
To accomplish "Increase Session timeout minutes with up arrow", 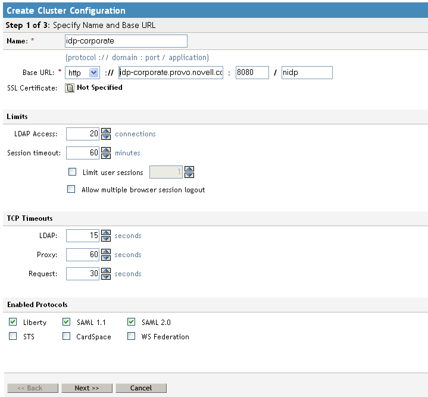I will [x=106, y=150].
